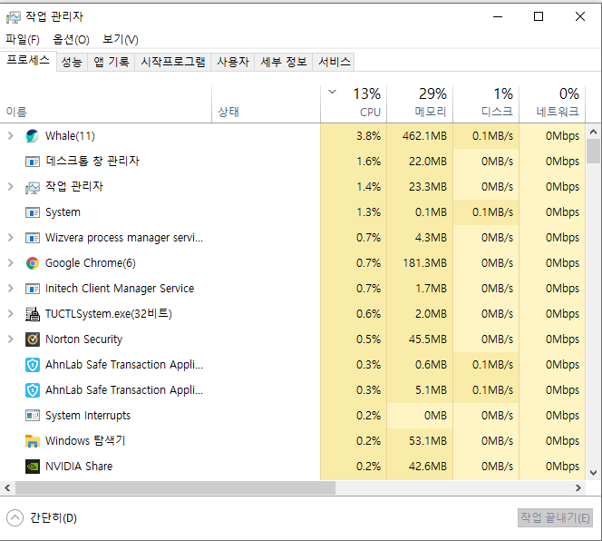This screenshot has height=541, width=602.
Task: Switch to the 앱 기록 tab
Action: tap(112, 62)
